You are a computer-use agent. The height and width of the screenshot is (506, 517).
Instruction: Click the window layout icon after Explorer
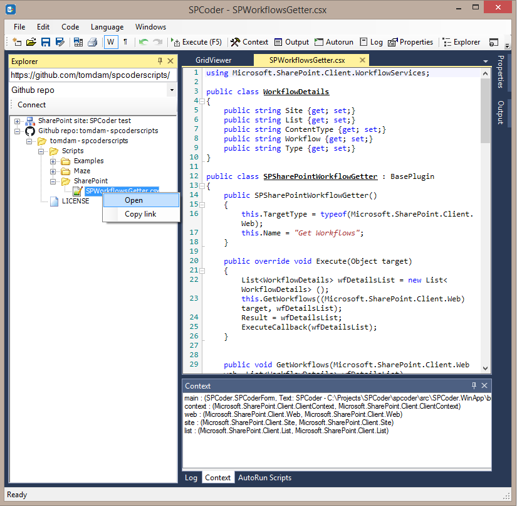pyautogui.click(x=494, y=42)
